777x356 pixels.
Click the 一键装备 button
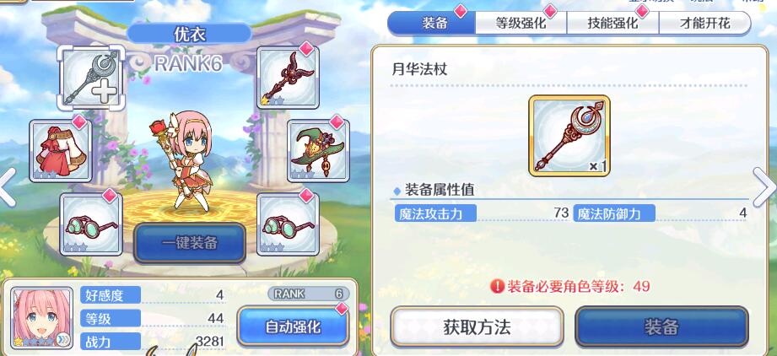click(x=190, y=242)
